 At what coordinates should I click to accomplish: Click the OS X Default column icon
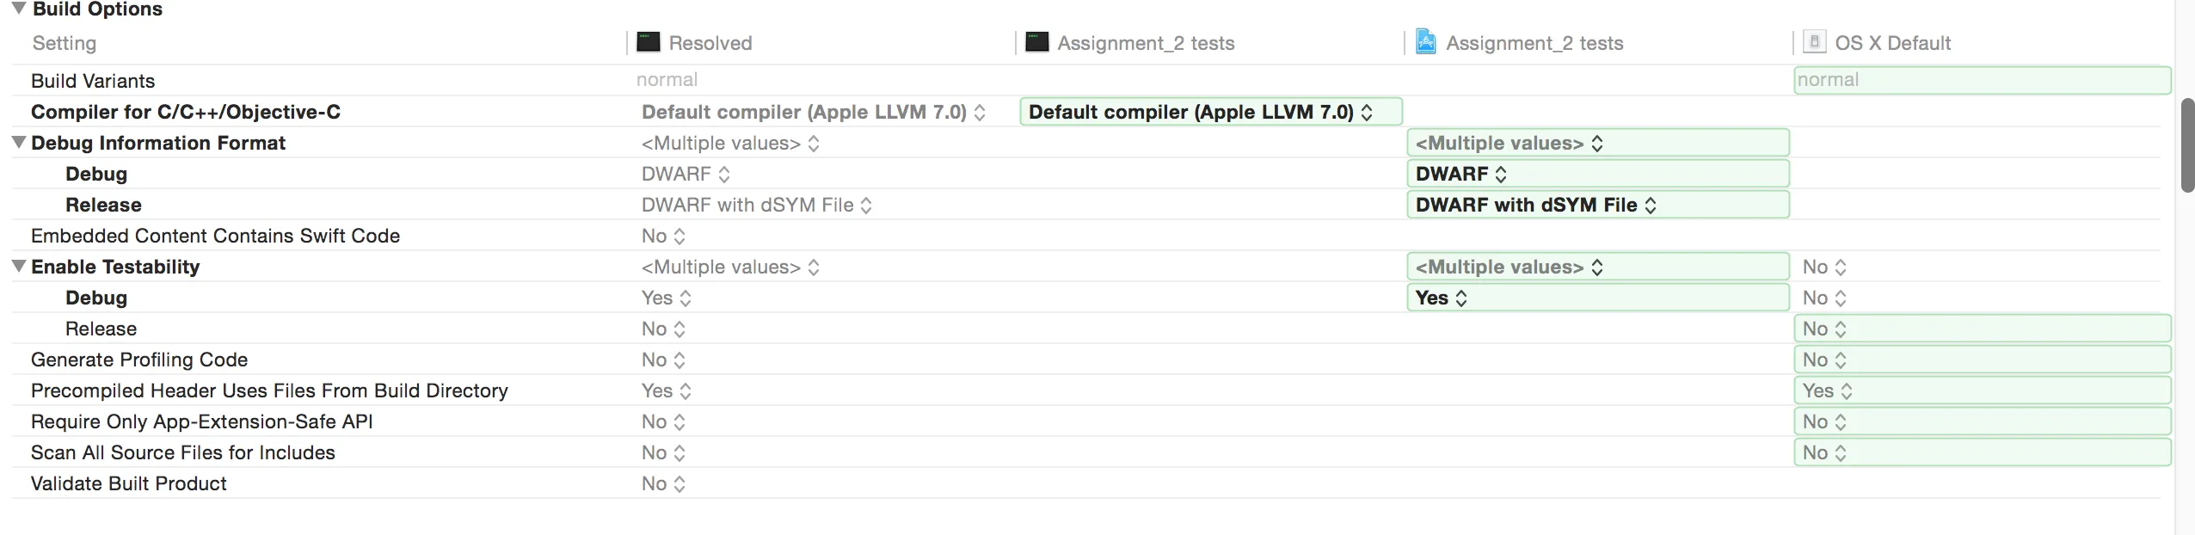pyautogui.click(x=1814, y=42)
